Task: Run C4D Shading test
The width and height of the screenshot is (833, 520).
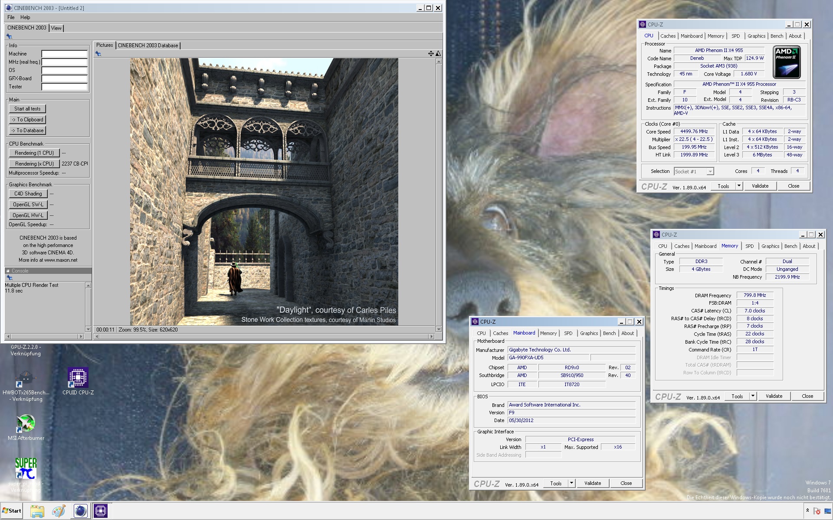Action: (28, 194)
